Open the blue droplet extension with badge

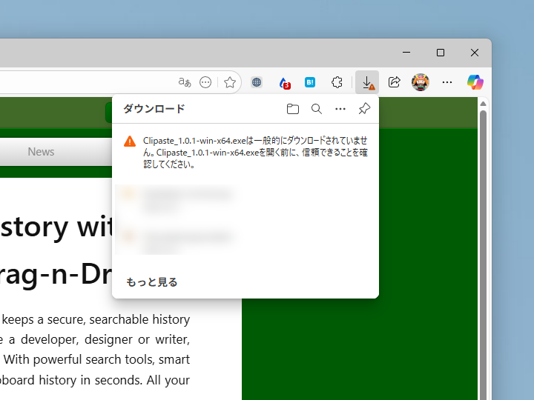284,83
